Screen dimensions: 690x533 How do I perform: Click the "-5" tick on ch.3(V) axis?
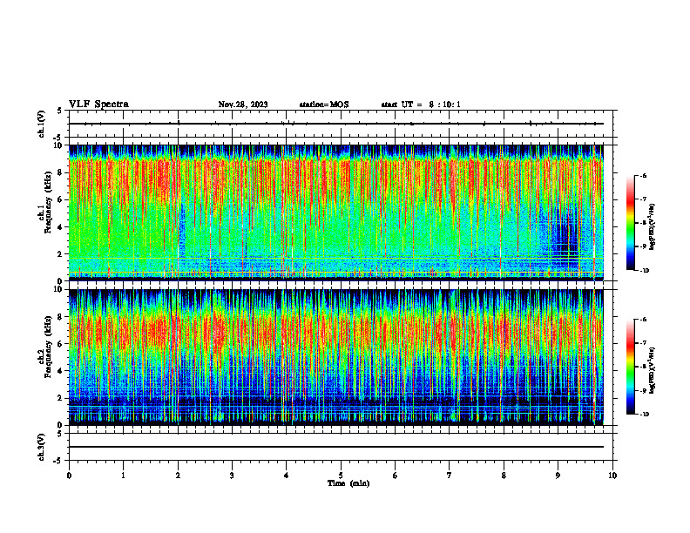pyautogui.click(x=58, y=461)
